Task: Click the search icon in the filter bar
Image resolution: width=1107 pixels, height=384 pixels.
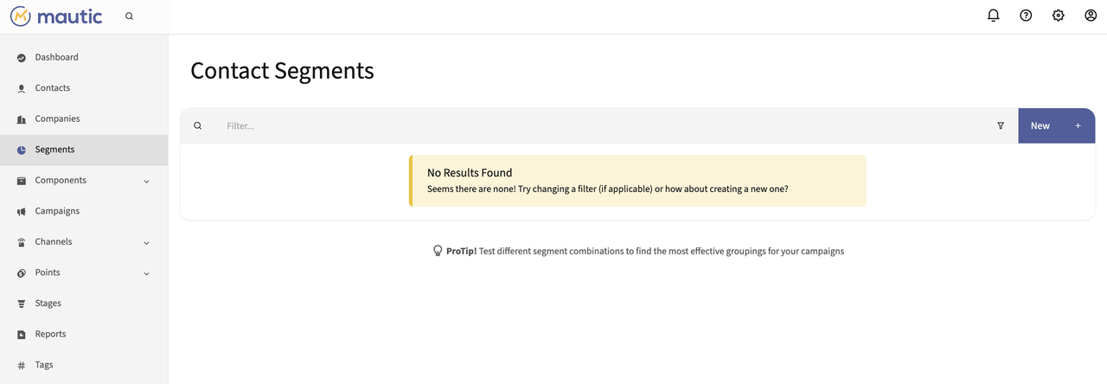Action: [x=197, y=125]
